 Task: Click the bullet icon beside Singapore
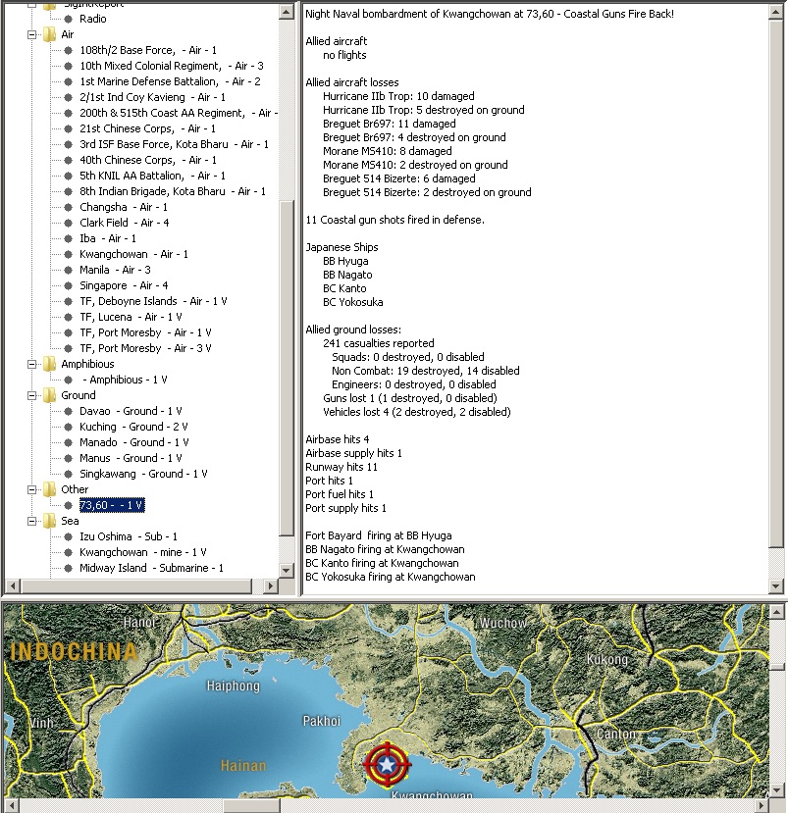(68, 285)
